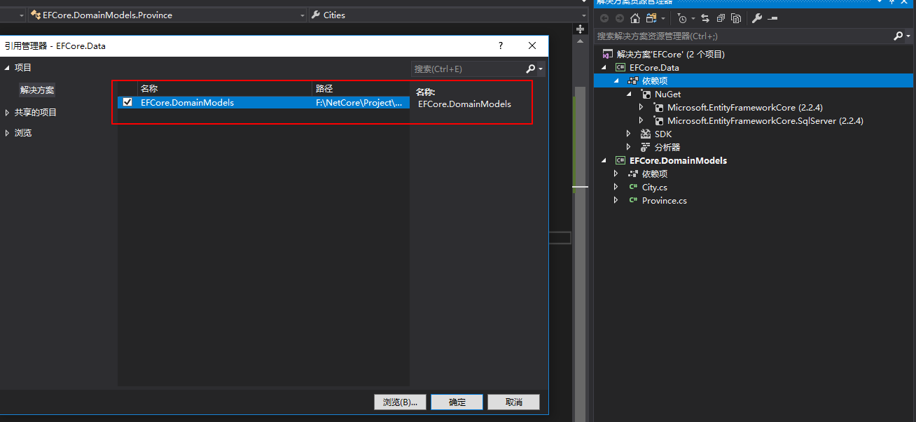Select the 分析器 node
916x422 pixels.
[667, 147]
